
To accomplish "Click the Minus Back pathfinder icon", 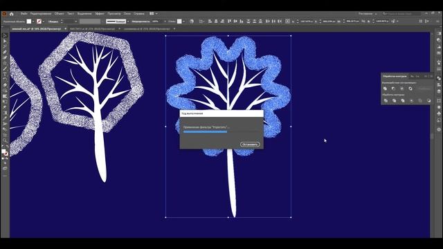I will 429,100.
